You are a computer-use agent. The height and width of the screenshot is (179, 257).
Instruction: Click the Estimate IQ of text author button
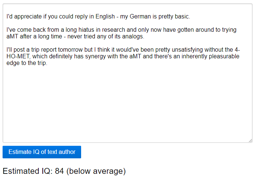42,152
